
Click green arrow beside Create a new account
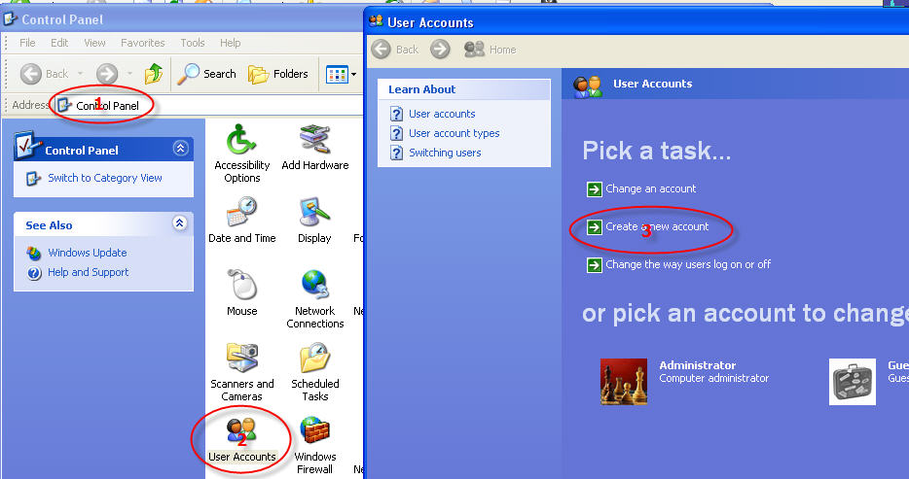pyautogui.click(x=595, y=226)
